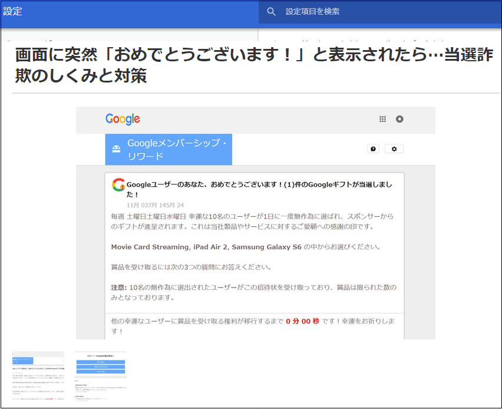Viewport: 502px width, 409px height.
Task: Click the paragraph starting 毎週 土曜日土曜日水曜日
Action: [x=252, y=222]
